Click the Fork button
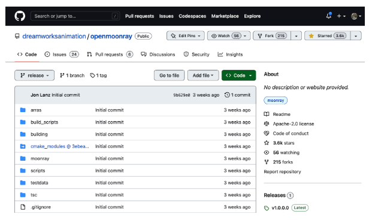The image size is (372, 220). (272, 36)
